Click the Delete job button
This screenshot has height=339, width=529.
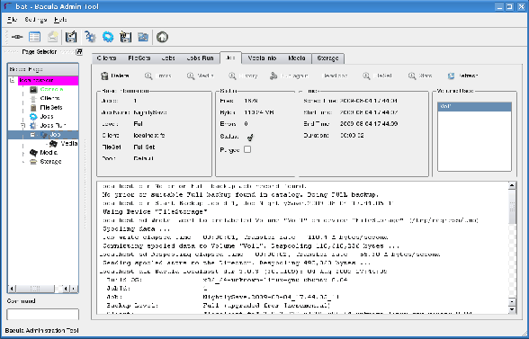(x=115, y=76)
